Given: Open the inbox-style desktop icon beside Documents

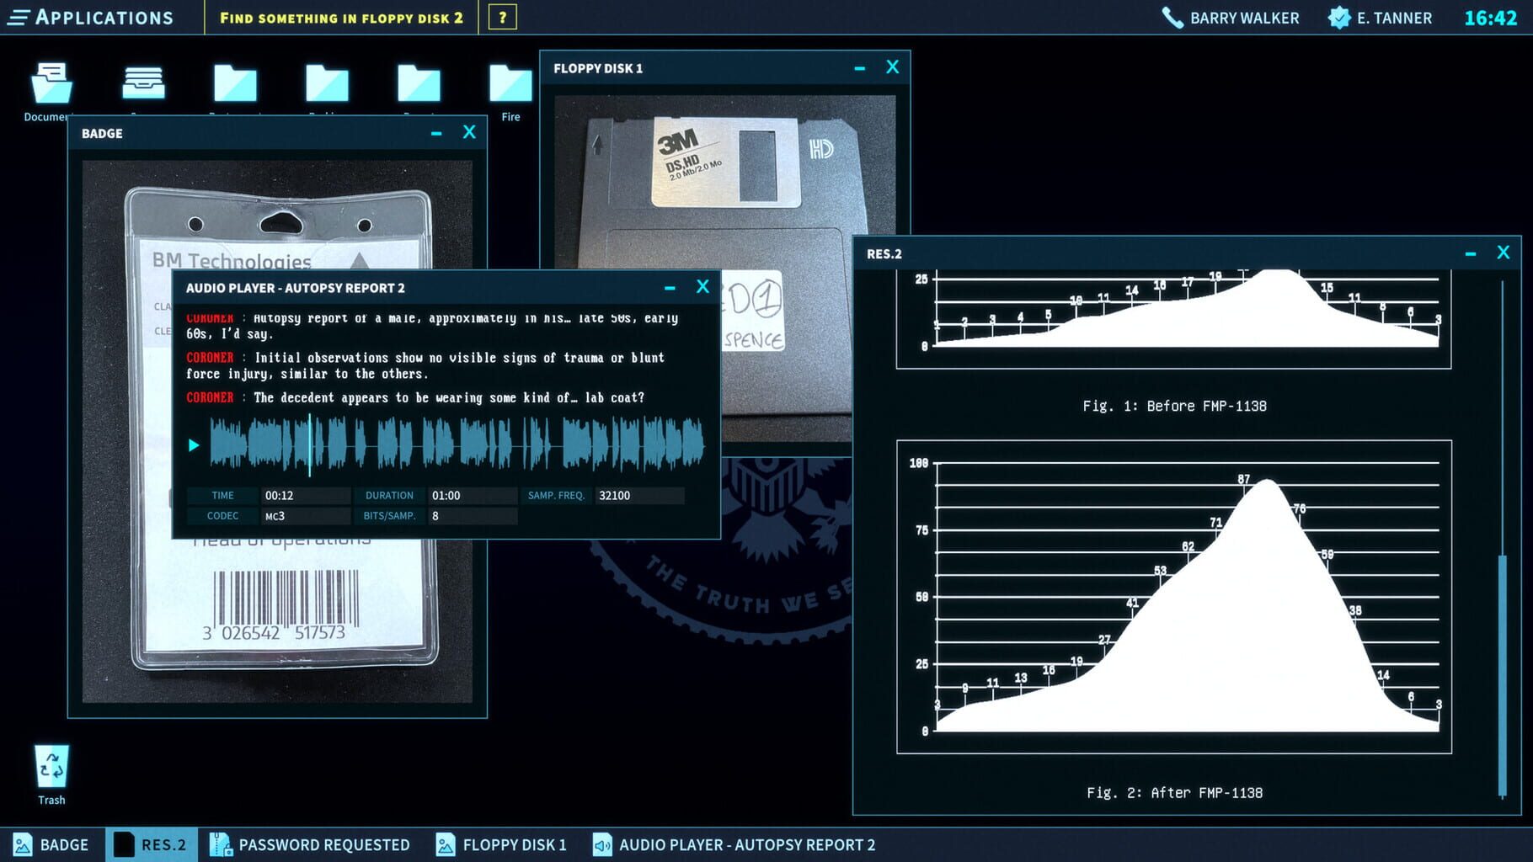Looking at the screenshot, I should tap(143, 82).
